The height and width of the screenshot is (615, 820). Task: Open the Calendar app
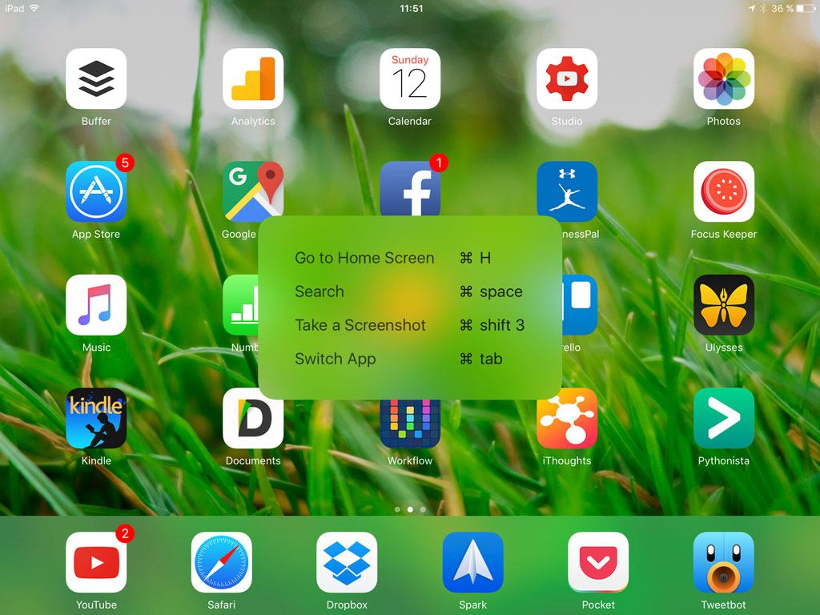coord(410,78)
